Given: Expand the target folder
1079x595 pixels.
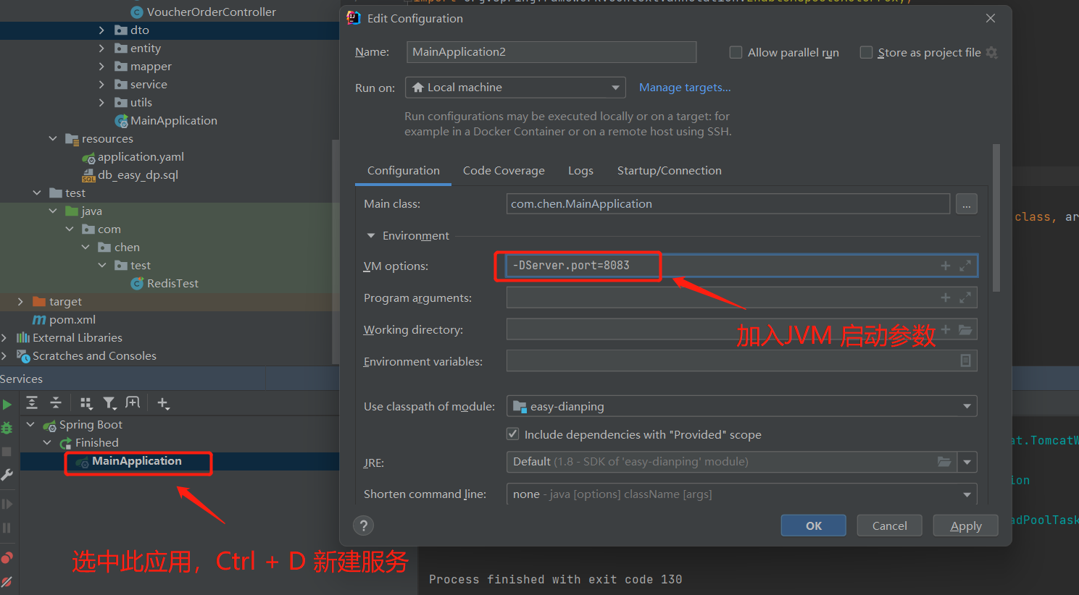Looking at the screenshot, I should point(20,302).
